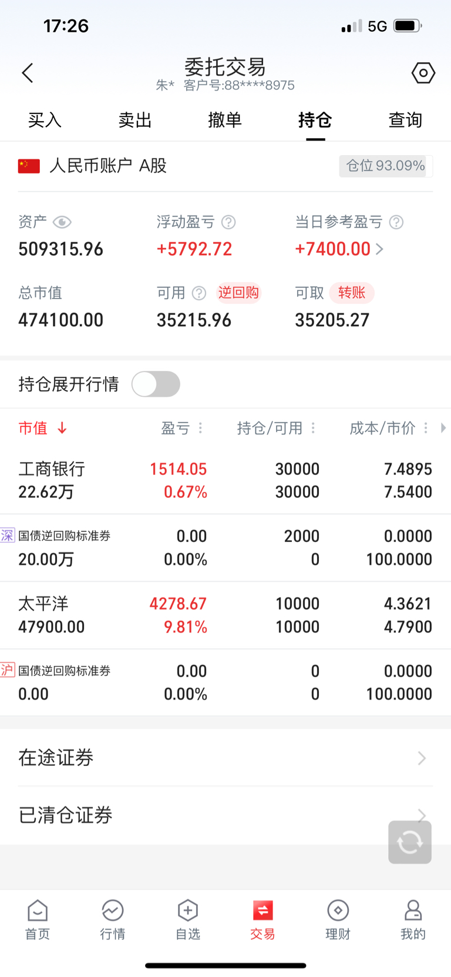
Task: Open settings hexagon icon
Action: pos(423,73)
